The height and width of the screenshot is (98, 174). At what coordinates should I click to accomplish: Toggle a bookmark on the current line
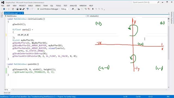93,9
